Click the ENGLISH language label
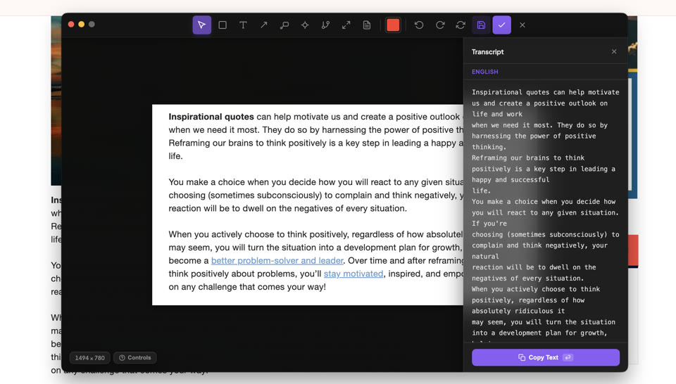Image resolution: width=676 pixels, height=384 pixels. tap(485, 72)
